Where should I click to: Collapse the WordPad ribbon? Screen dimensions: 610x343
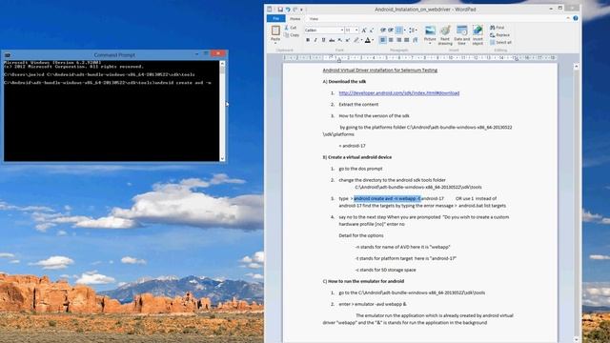568,18
